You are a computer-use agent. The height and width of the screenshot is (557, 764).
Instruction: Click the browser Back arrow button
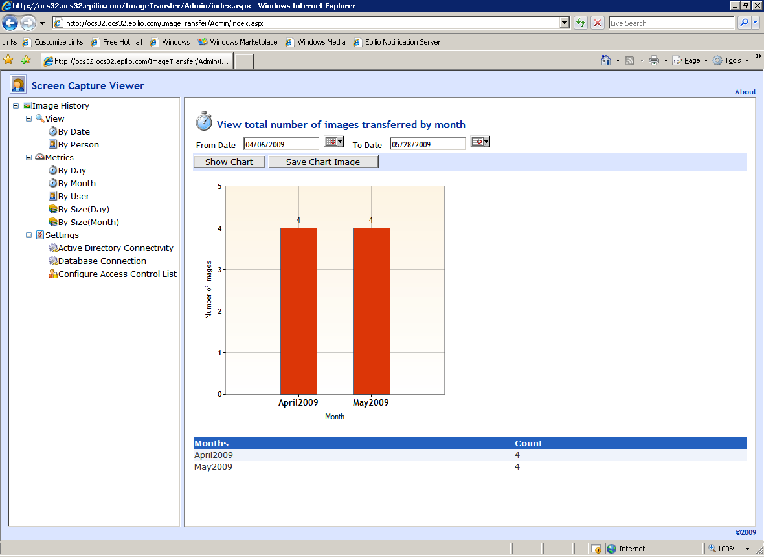point(10,23)
